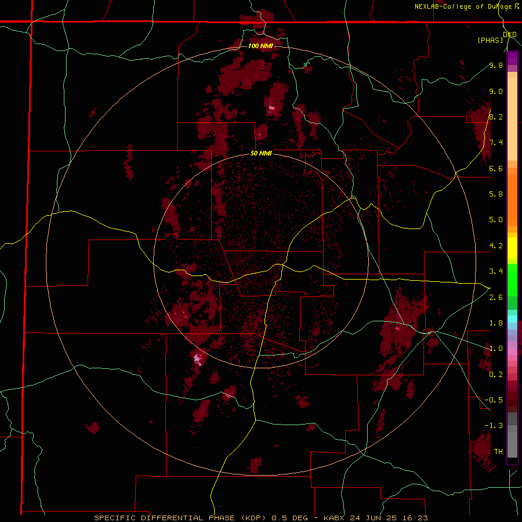Click the 100 NMI range ring label
Screen dimensions: 522x522
(260, 46)
